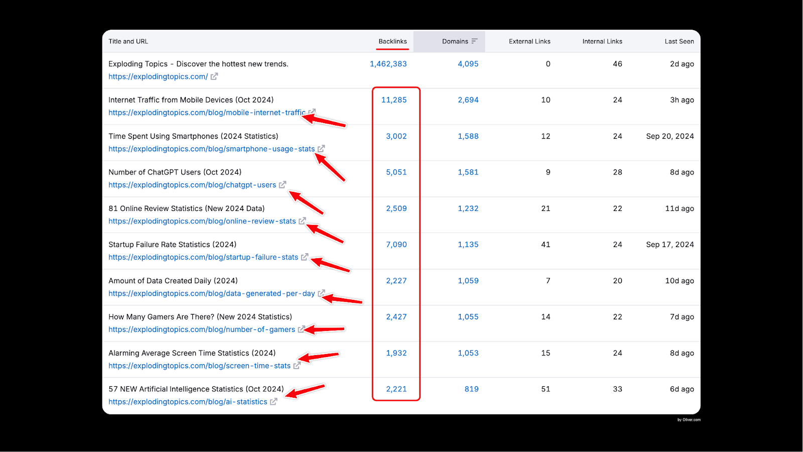Open external link icon beside mobile-internet-traffic URL
The image size is (803, 452).
coord(312,112)
